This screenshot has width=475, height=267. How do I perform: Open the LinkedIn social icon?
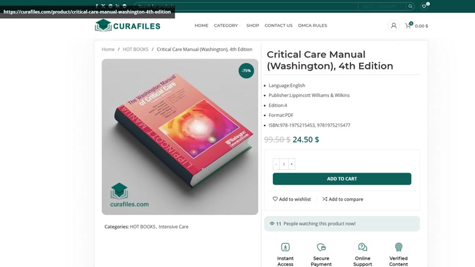(x=117, y=6)
